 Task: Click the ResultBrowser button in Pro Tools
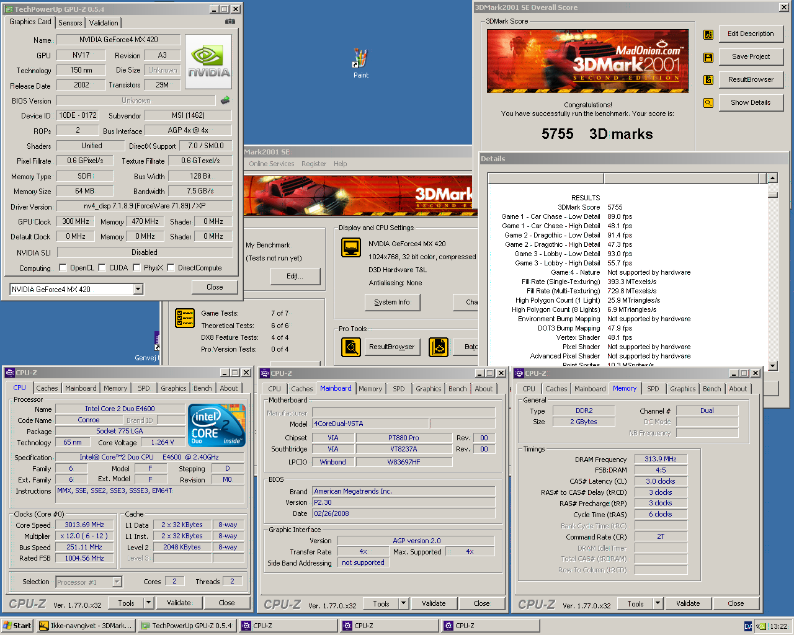click(x=392, y=347)
